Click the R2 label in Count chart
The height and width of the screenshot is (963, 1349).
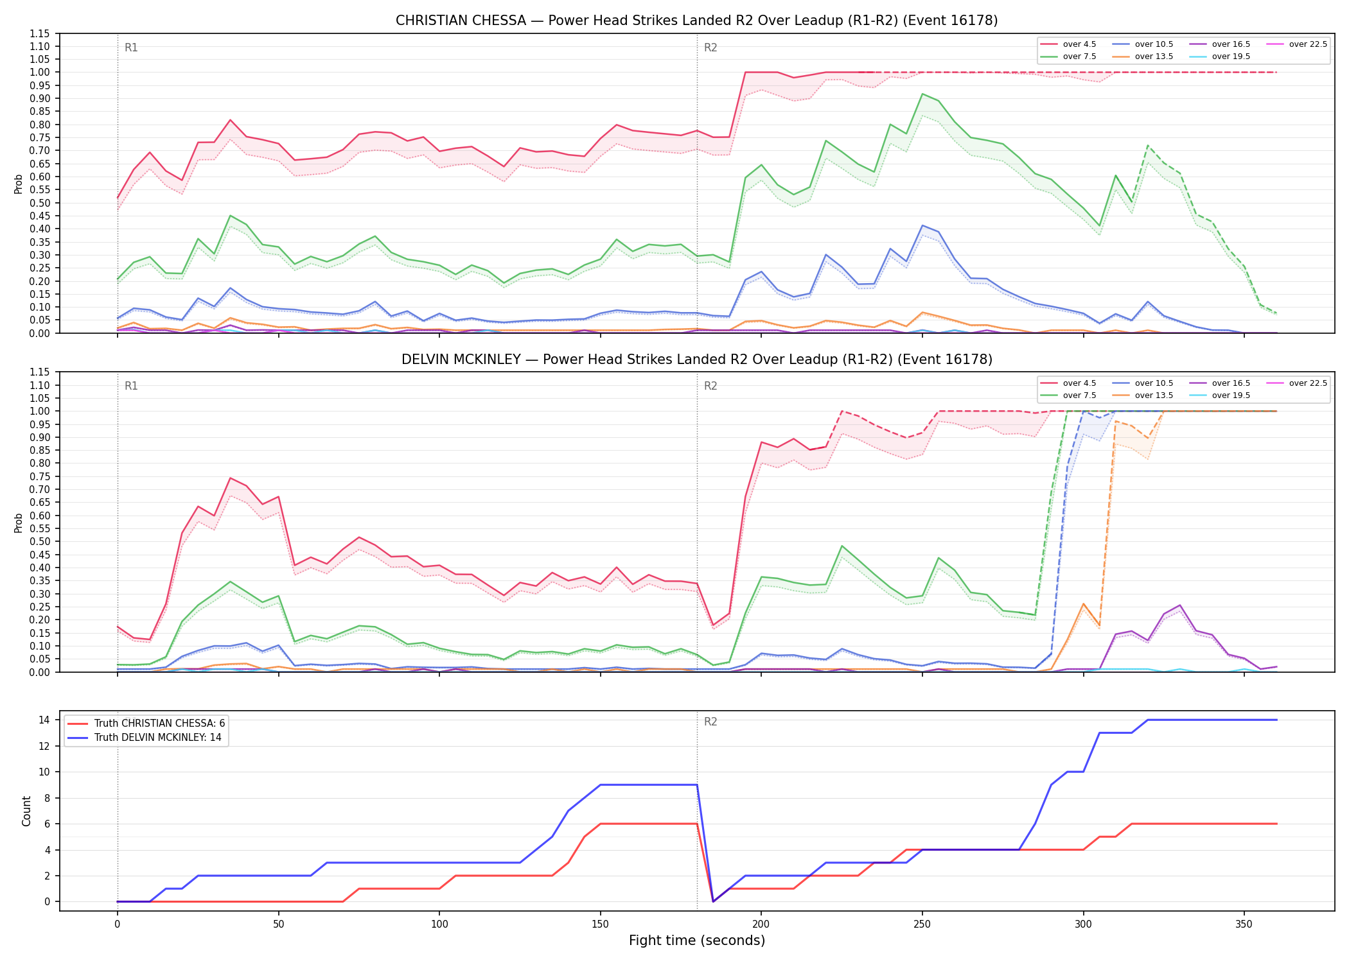click(x=710, y=722)
